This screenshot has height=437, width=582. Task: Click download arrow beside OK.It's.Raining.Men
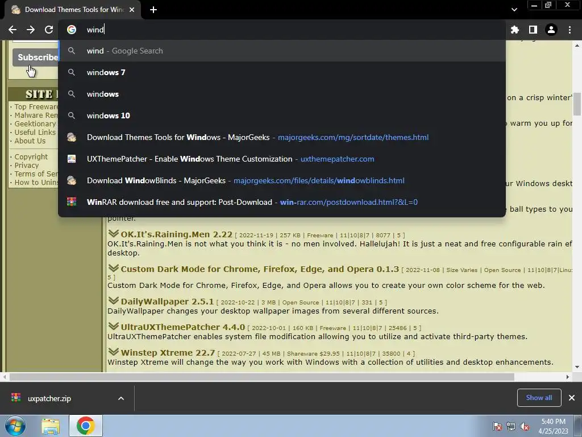(113, 233)
